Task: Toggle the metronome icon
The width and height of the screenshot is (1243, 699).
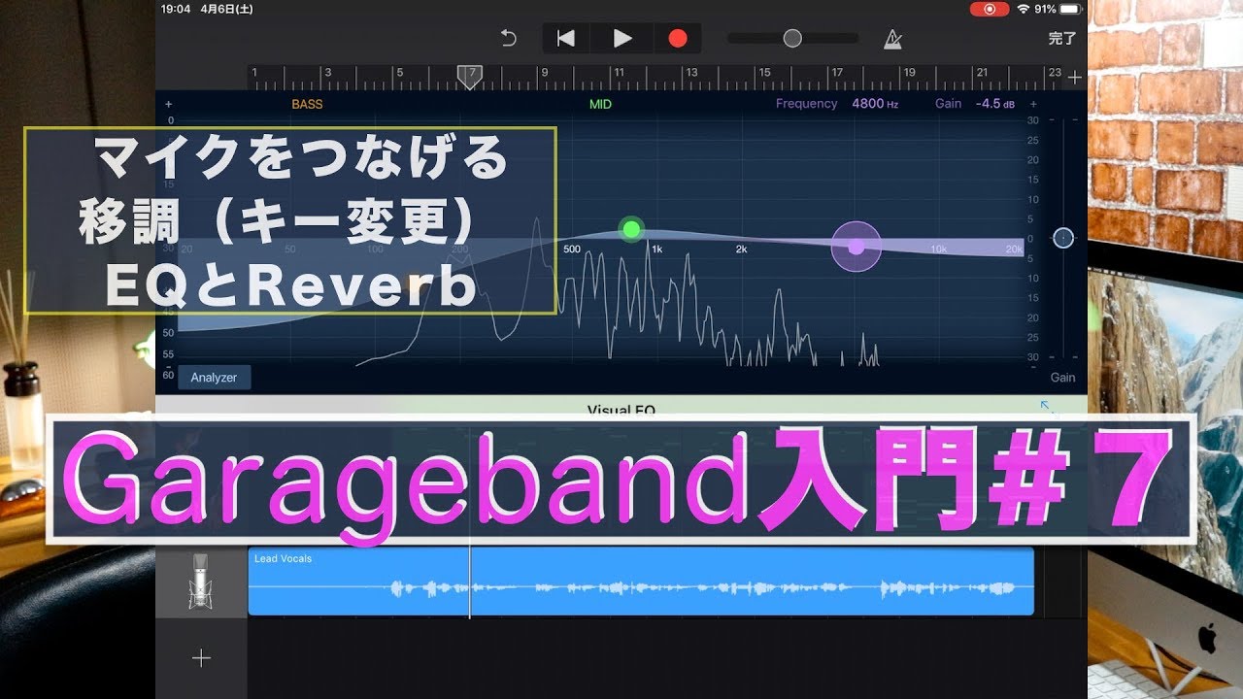Action: pyautogui.click(x=891, y=39)
